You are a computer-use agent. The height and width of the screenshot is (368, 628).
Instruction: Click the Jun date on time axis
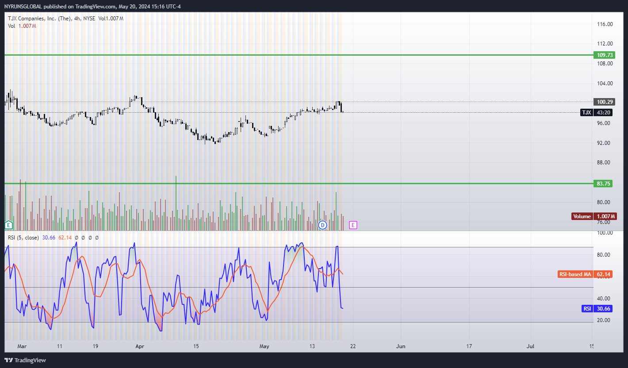click(x=401, y=346)
